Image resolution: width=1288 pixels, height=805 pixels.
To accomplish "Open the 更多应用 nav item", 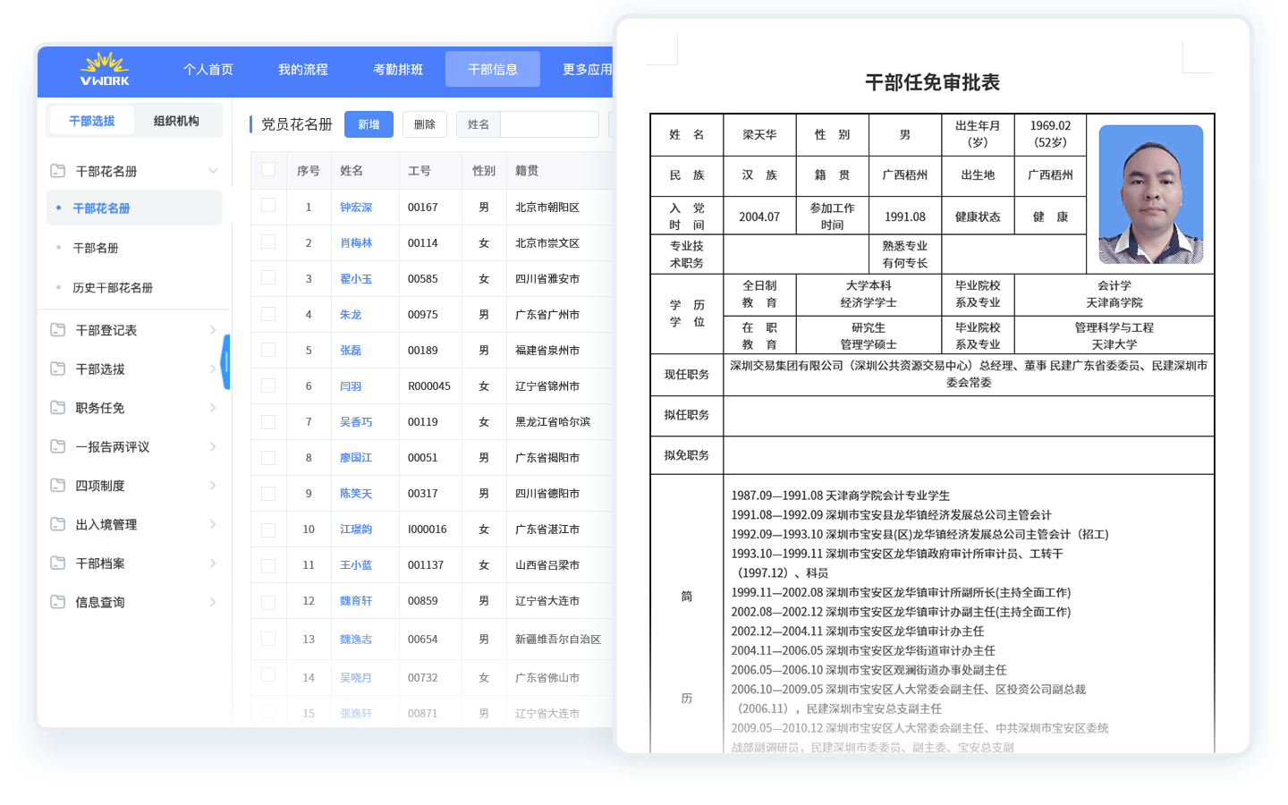I will tap(587, 69).
